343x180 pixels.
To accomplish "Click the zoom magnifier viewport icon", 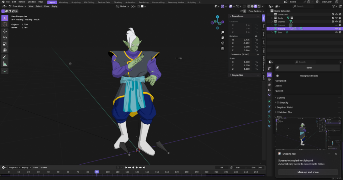I will click(x=223, y=32).
